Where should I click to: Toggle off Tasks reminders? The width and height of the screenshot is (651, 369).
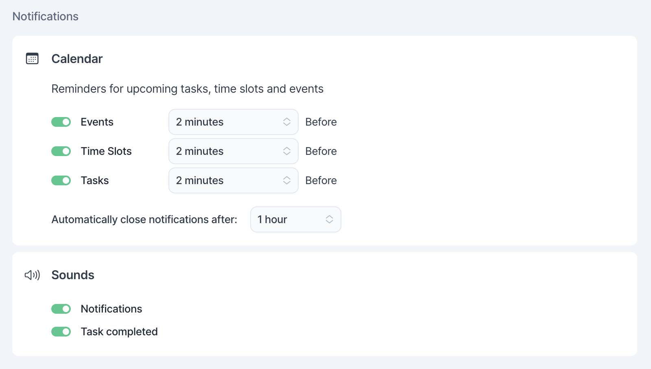click(61, 180)
